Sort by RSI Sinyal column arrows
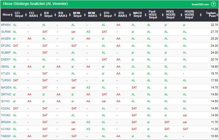Screen dimensions: 219x140 54,15
